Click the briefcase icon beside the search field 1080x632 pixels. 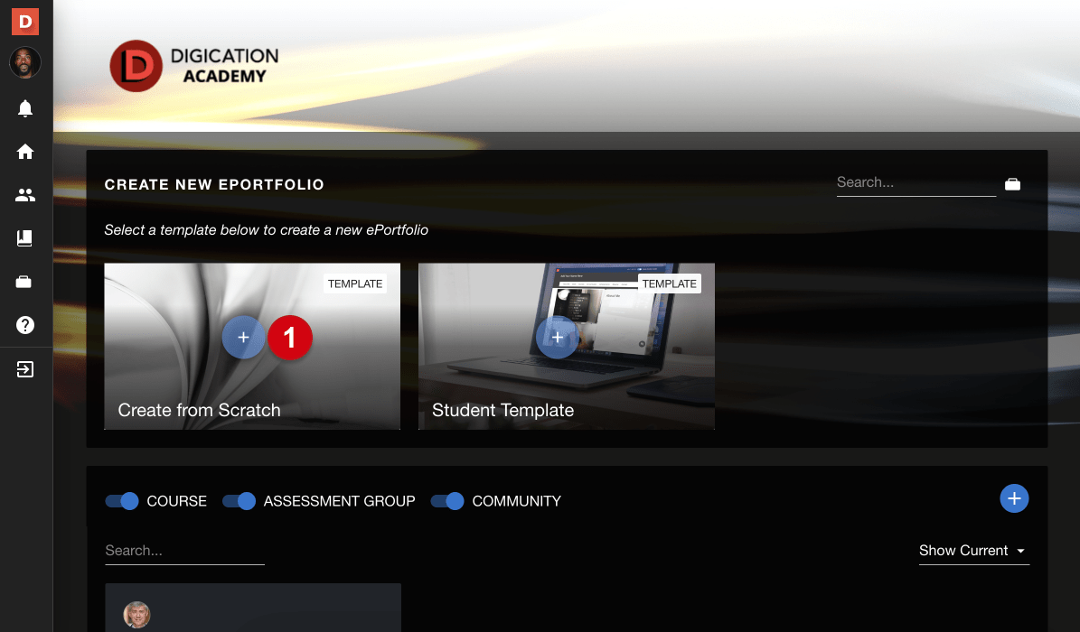[1012, 183]
